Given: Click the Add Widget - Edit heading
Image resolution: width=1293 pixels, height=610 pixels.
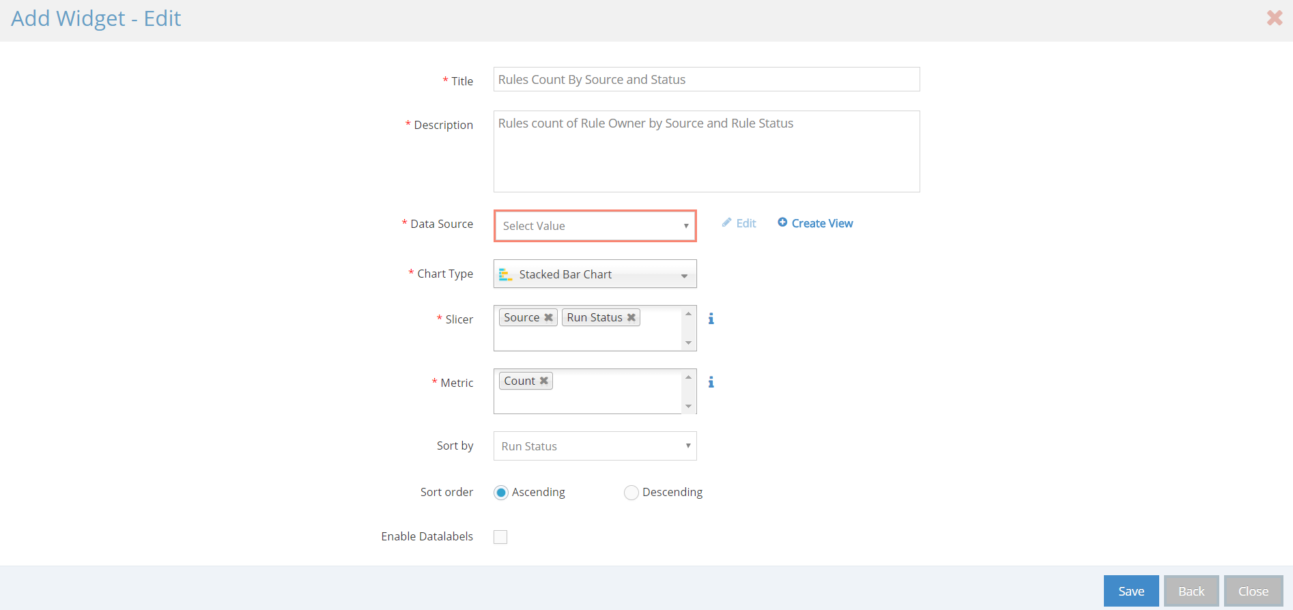Looking at the screenshot, I should point(96,18).
